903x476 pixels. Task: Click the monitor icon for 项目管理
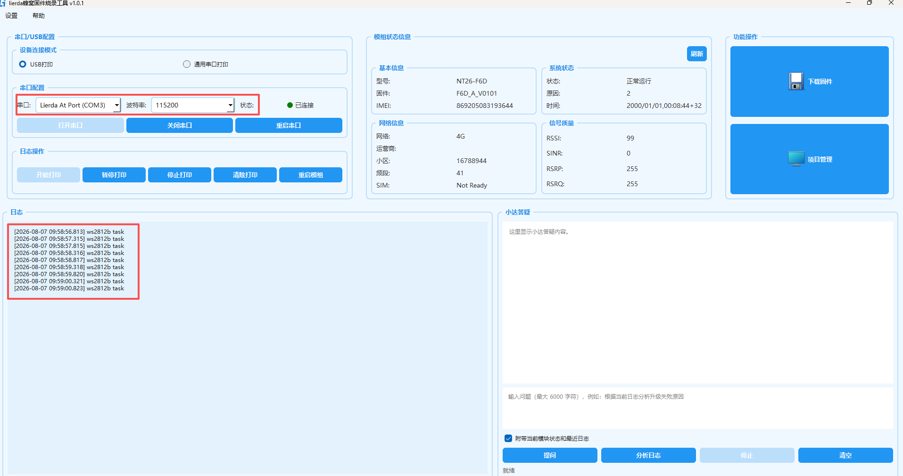click(x=796, y=159)
